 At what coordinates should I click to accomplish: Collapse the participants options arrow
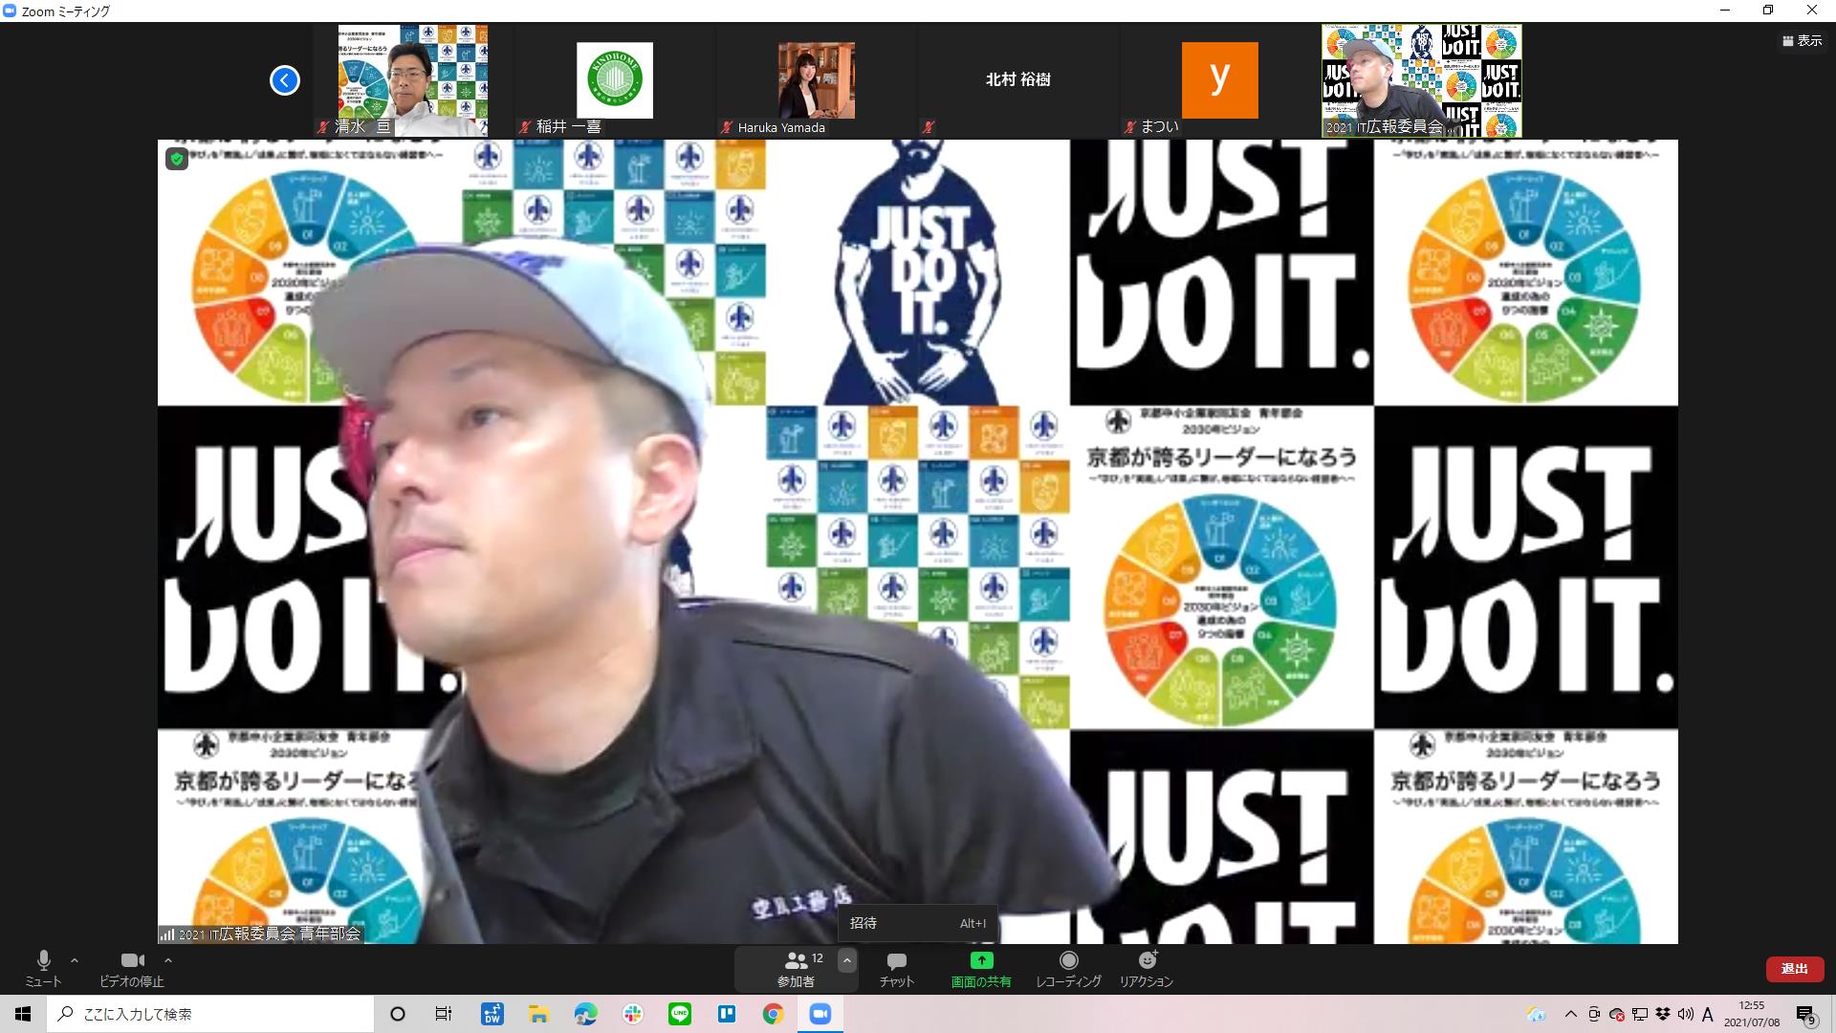click(847, 960)
